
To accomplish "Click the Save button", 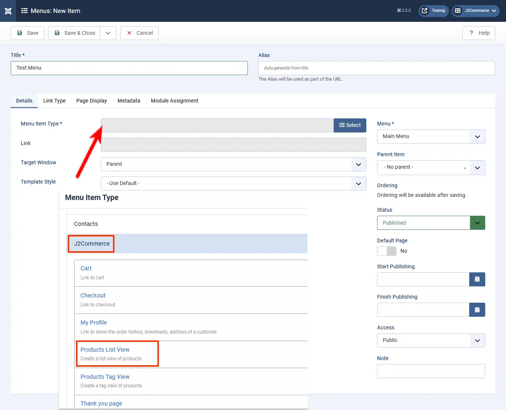I will (27, 33).
